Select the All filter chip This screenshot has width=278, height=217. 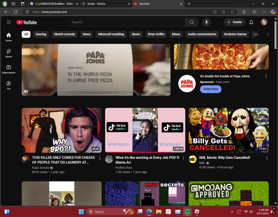click(26, 34)
